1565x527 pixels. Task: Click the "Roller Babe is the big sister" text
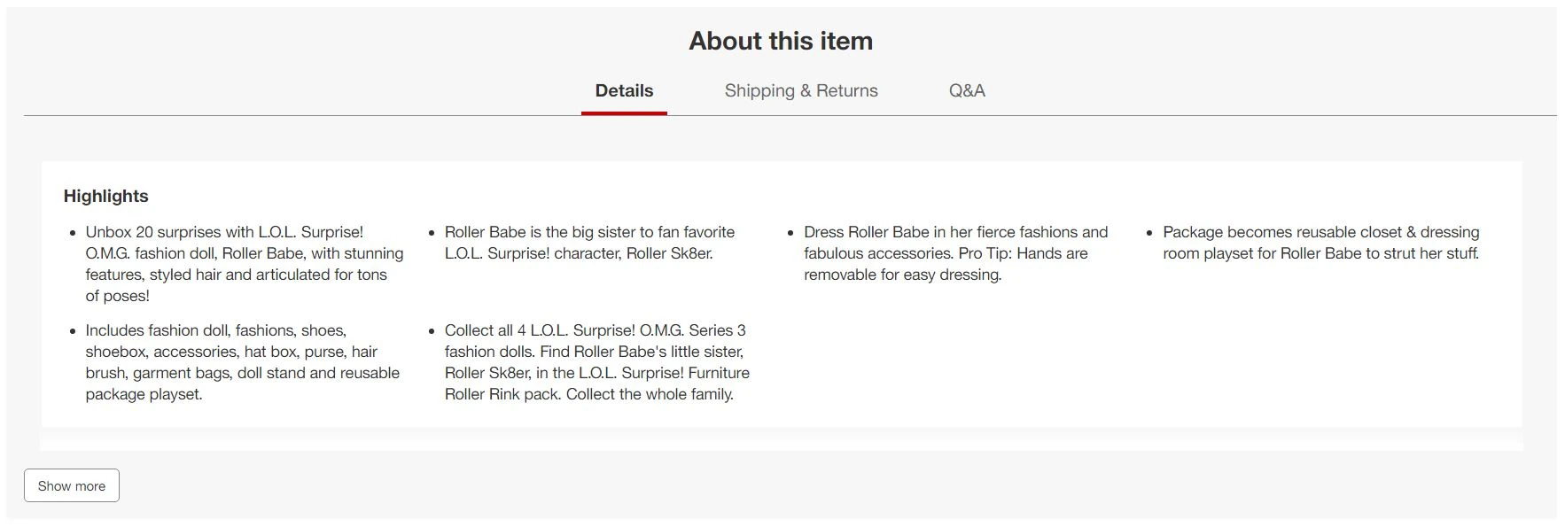tap(589, 243)
